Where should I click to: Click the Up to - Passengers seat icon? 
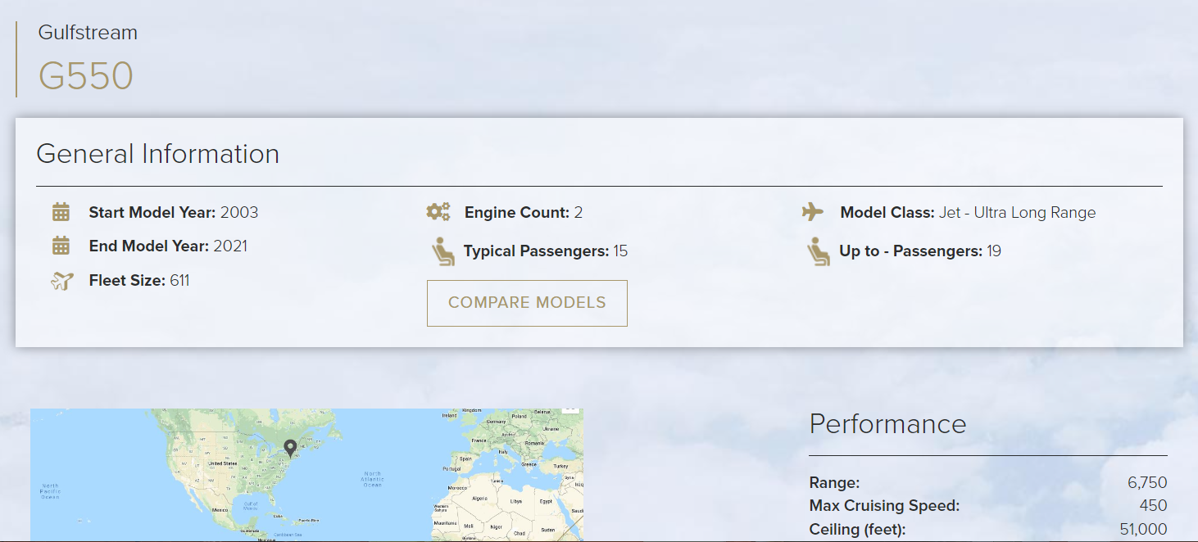(x=818, y=251)
